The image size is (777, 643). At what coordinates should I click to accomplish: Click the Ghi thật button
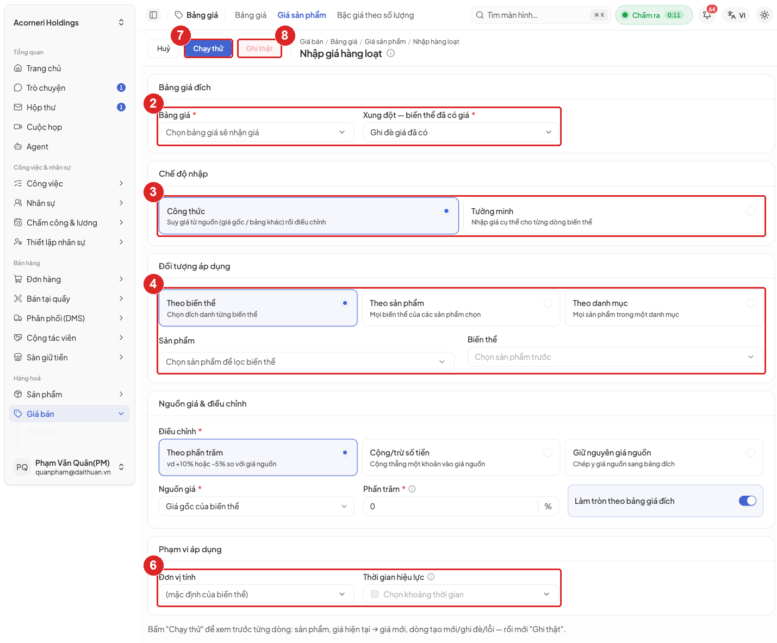pos(259,48)
